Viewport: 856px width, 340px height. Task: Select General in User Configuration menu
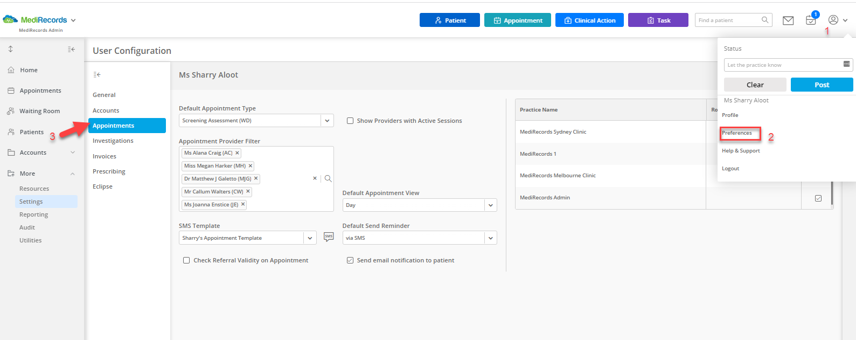[104, 95]
